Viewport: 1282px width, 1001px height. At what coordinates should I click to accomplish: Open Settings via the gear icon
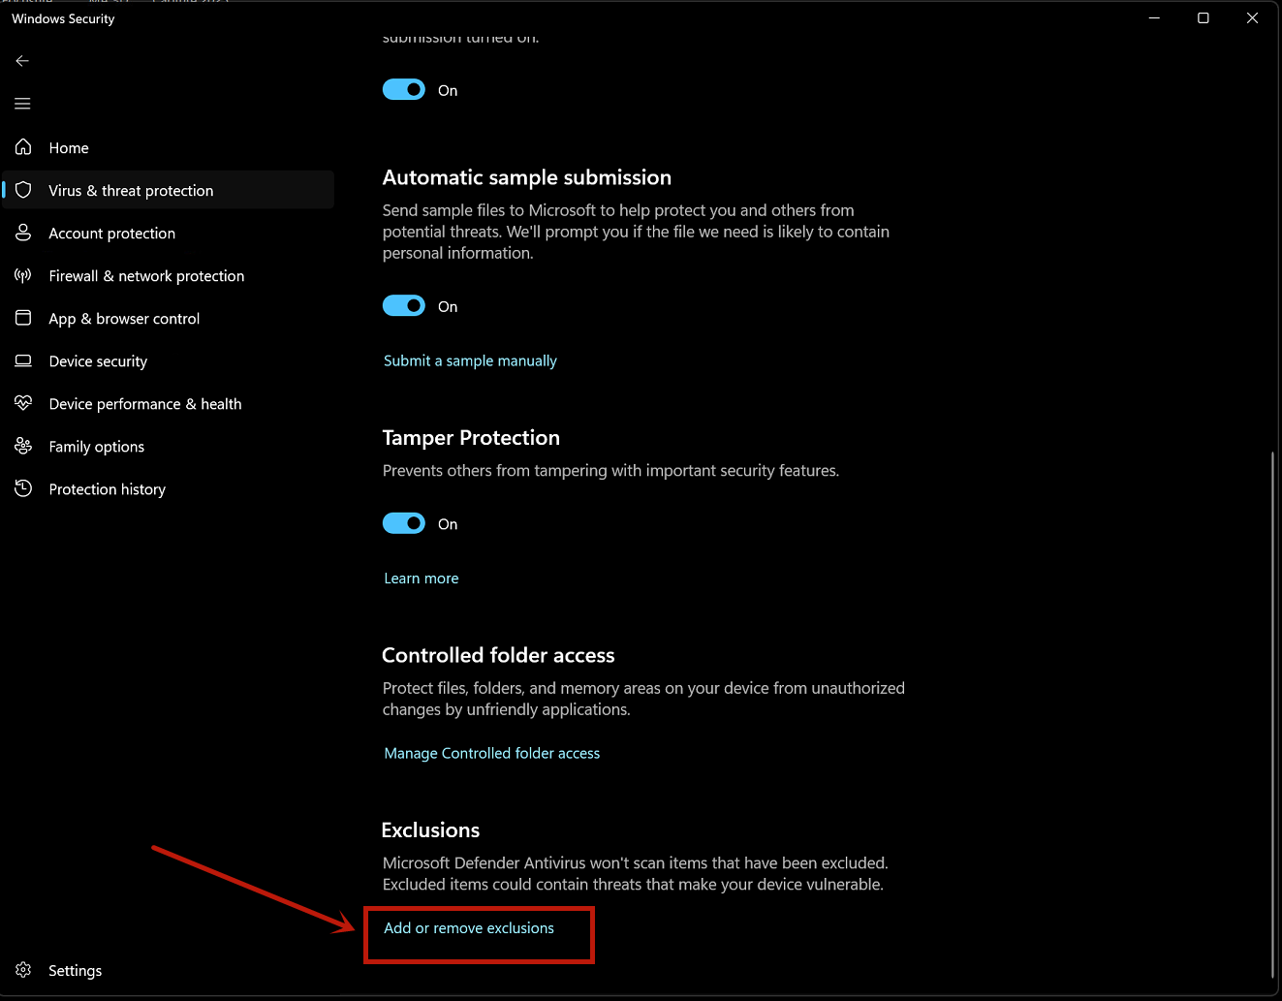click(23, 970)
